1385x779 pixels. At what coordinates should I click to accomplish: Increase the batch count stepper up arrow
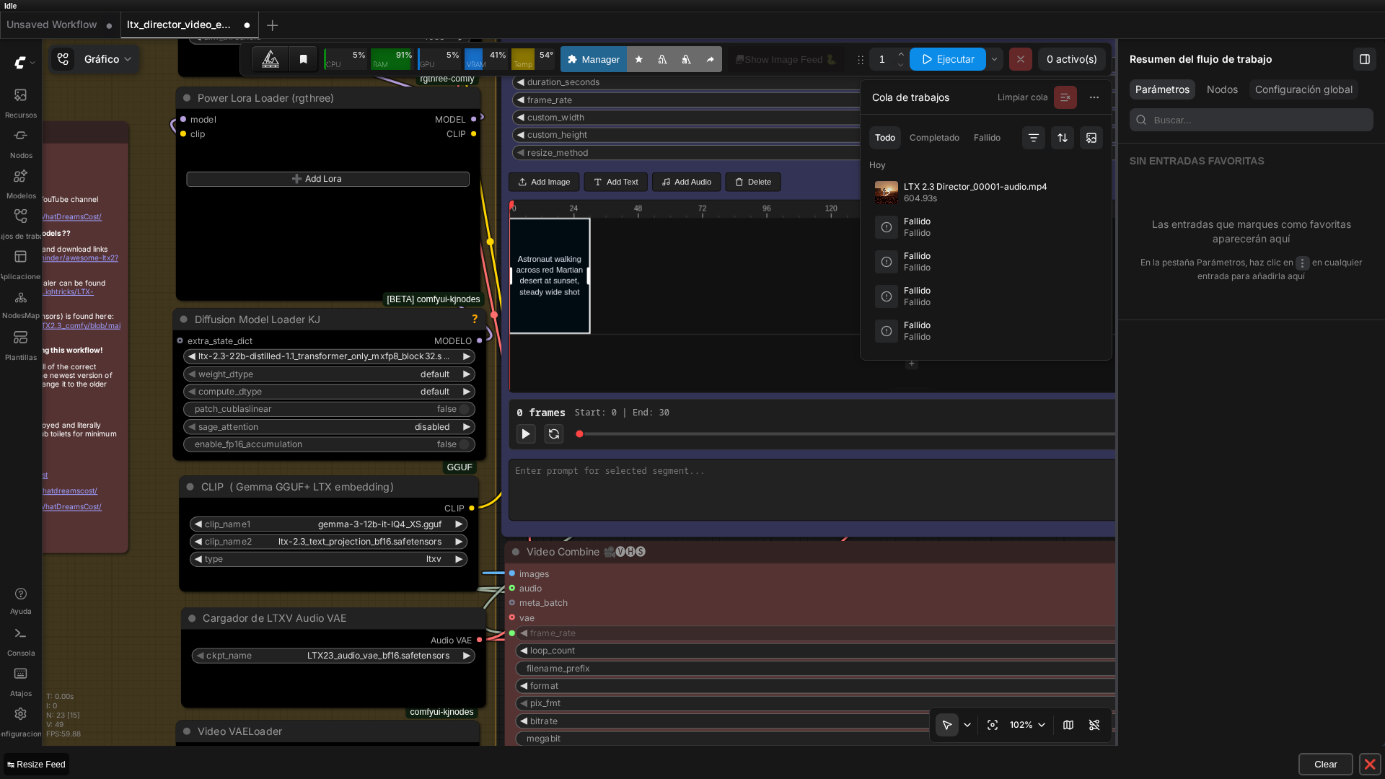pyautogui.click(x=900, y=54)
